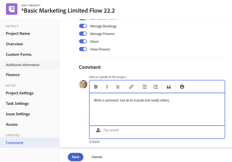Save the project changes

coord(75,157)
